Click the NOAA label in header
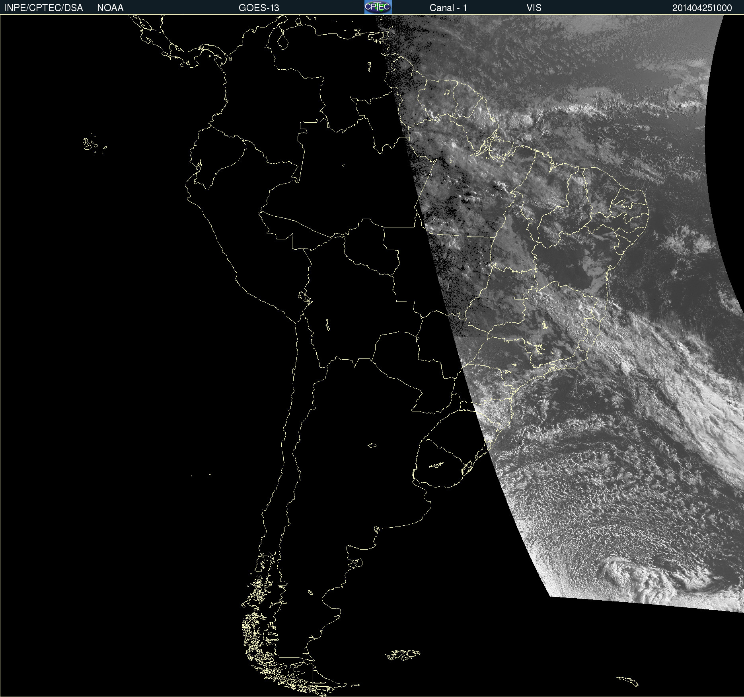The height and width of the screenshot is (697, 744). (110, 8)
